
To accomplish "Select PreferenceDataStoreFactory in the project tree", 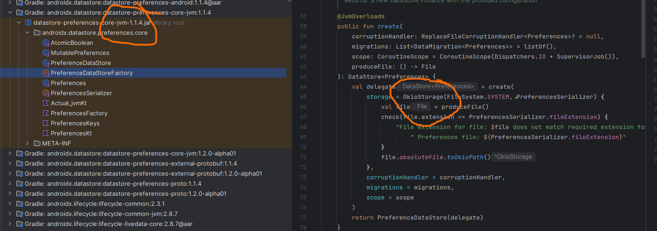I will (x=92, y=73).
